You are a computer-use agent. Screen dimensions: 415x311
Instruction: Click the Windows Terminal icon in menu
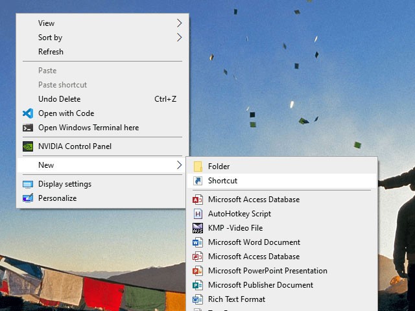28,128
